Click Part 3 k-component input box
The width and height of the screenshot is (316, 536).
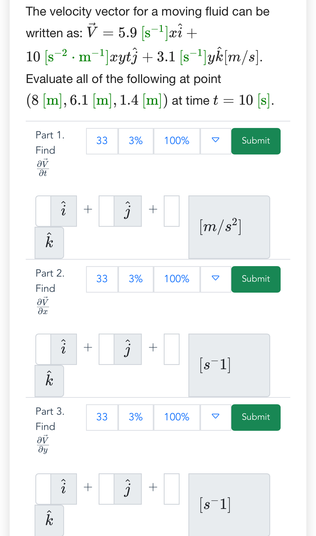click(172, 489)
